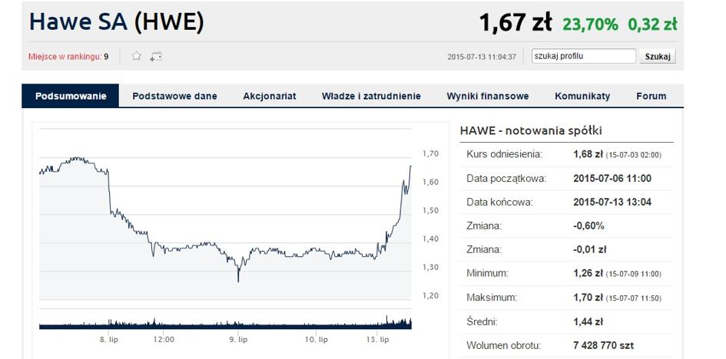Click the Hawe SA (HWE) title
This screenshot has width=726, height=359.
coord(116,22)
